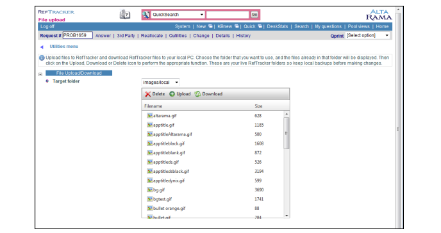
Task: Select the apptitleblack.gif filename
Action: (x=169, y=143)
